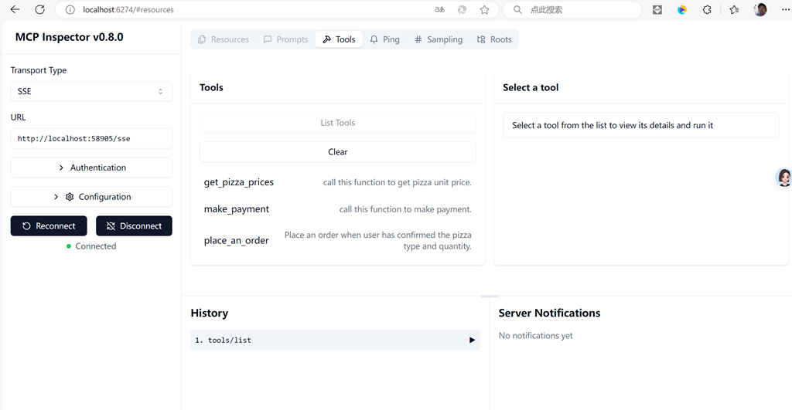The image size is (792, 410).
Task: Open the favorites list icon in toolbar
Action: [734, 10]
